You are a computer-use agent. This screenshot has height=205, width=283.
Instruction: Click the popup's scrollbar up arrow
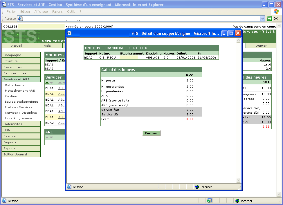(238, 40)
